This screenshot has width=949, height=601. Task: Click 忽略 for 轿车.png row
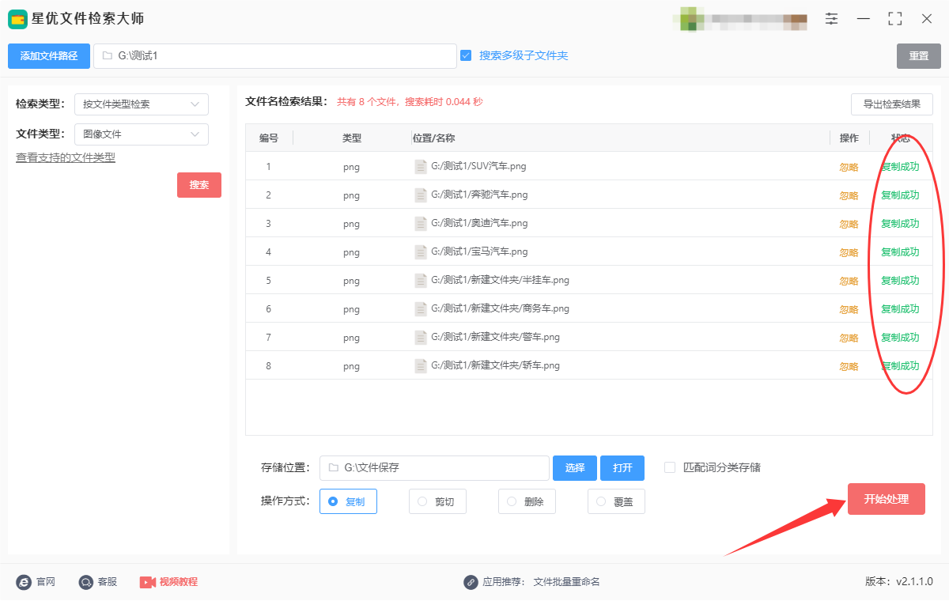(x=849, y=367)
